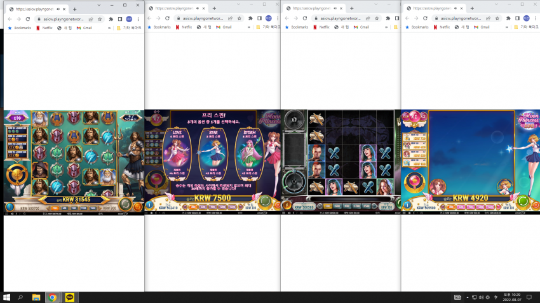Start autoplay with orange button in Zeus game
This screenshot has height=303, width=540.
[138, 207]
